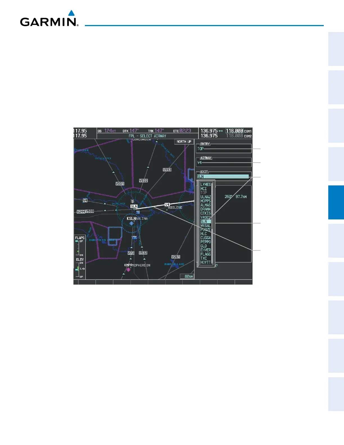The width and height of the screenshot is (344, 445).
Task: Choose ALMAS in the exit waypoint list
Action: pos(205,205)
